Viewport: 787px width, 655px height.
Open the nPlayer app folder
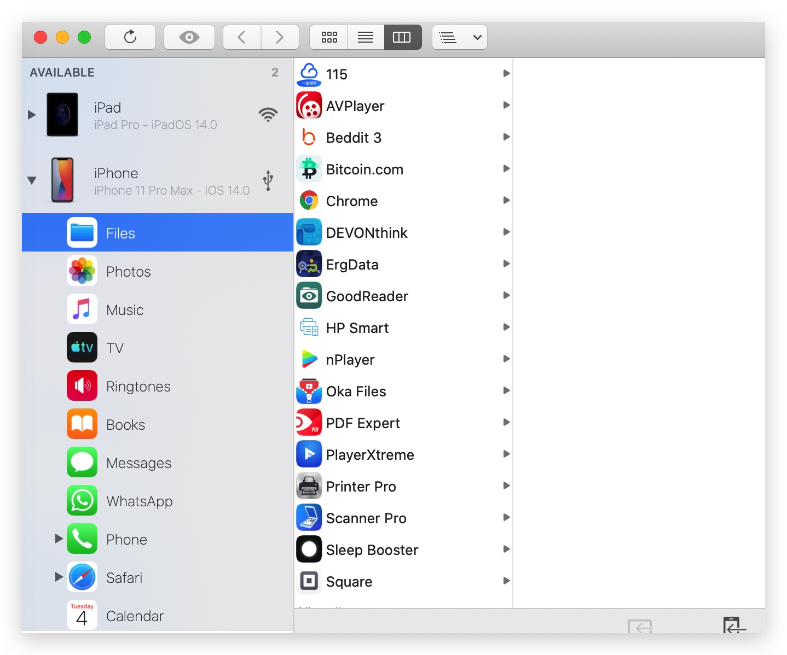click(350, 360)
